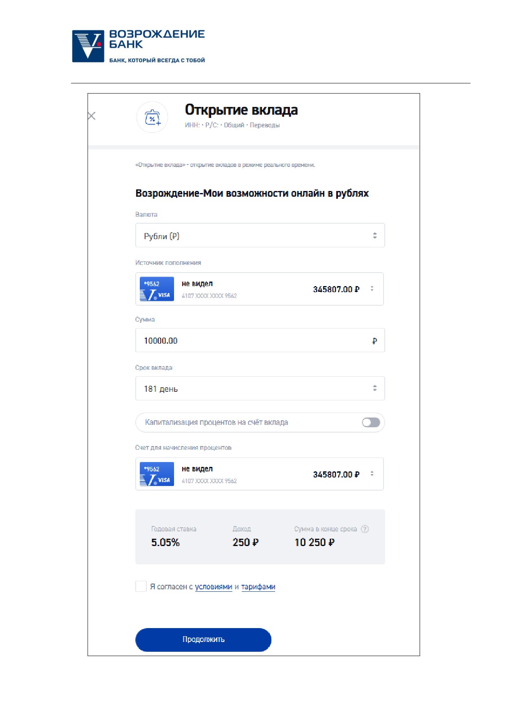Click the Переводы item in header subtitle
This screenshot has width=505, height=715.
click(265, 125)
